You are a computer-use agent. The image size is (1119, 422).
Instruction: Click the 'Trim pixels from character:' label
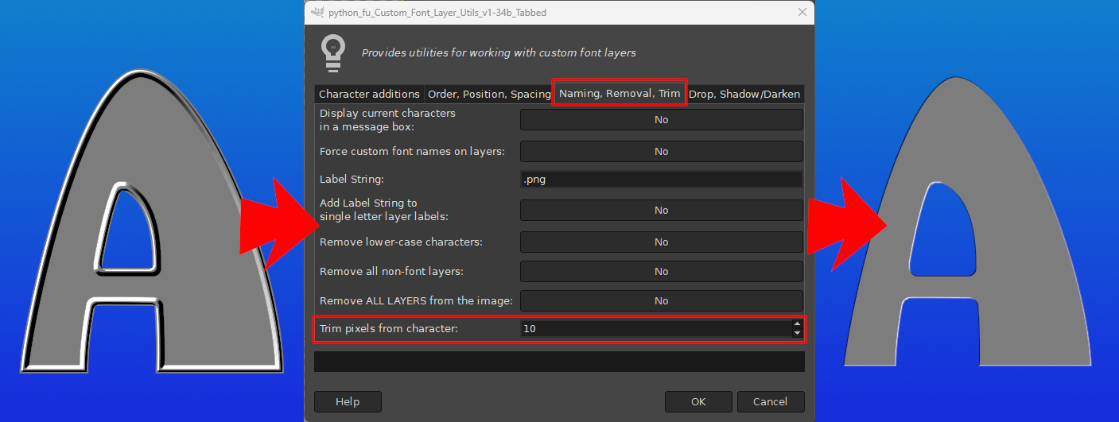pyautogui.click(x=389, y=328)
